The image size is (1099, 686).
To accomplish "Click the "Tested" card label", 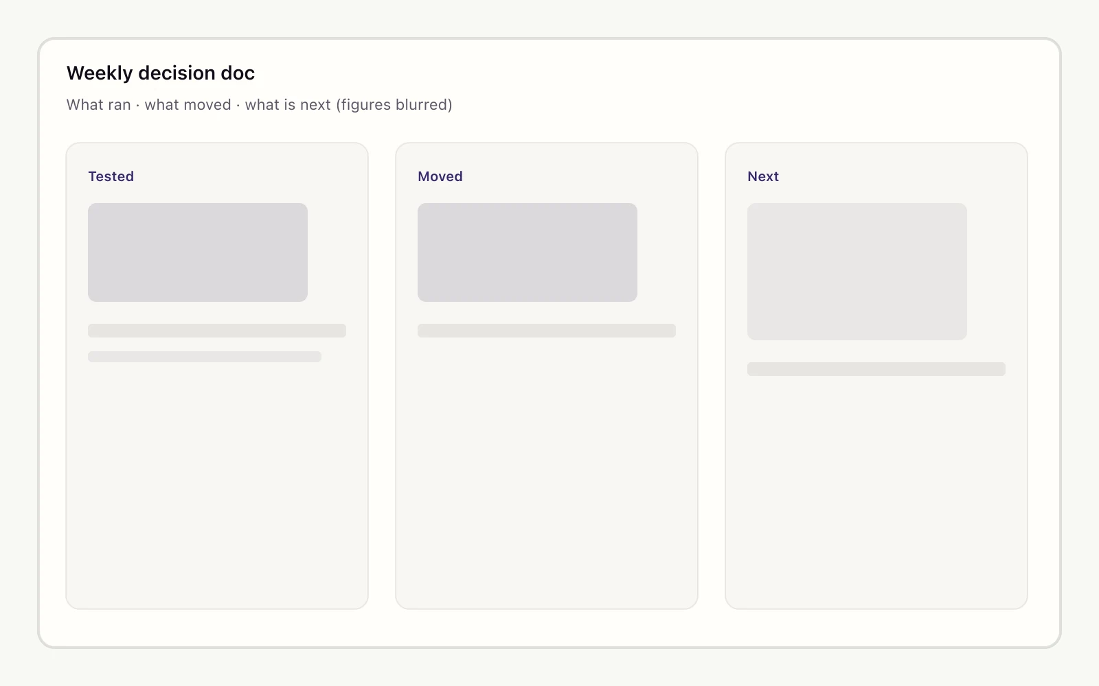I will 111,176.
